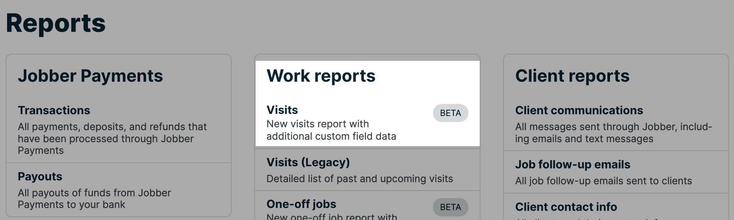The height and width of the screenshot is (220, 734).
Task: Open the Client contact info report
Action: pyautogui.click(x=566, y=207)
